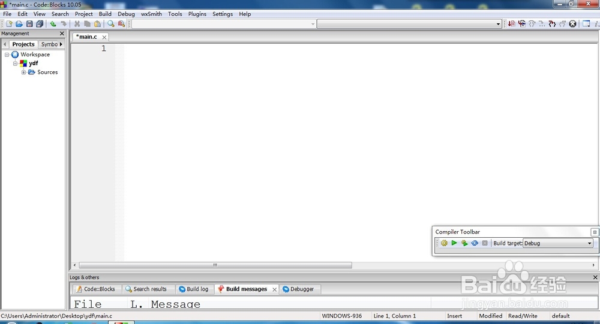
Task: Click the Replace icon in toolbar
Action: 121,24
